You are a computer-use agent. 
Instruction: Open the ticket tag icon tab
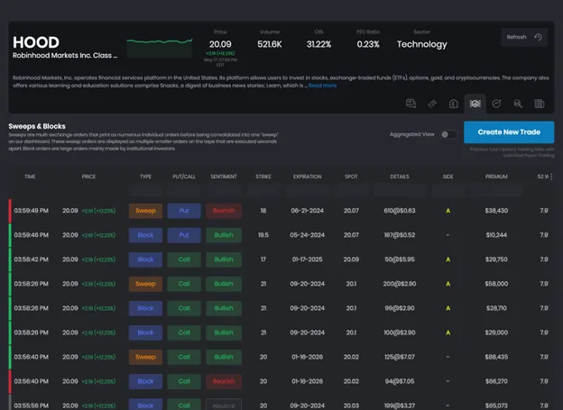432,104
